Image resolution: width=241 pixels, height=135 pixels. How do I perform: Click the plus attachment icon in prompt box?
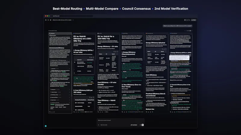click(x=99, y=125)
